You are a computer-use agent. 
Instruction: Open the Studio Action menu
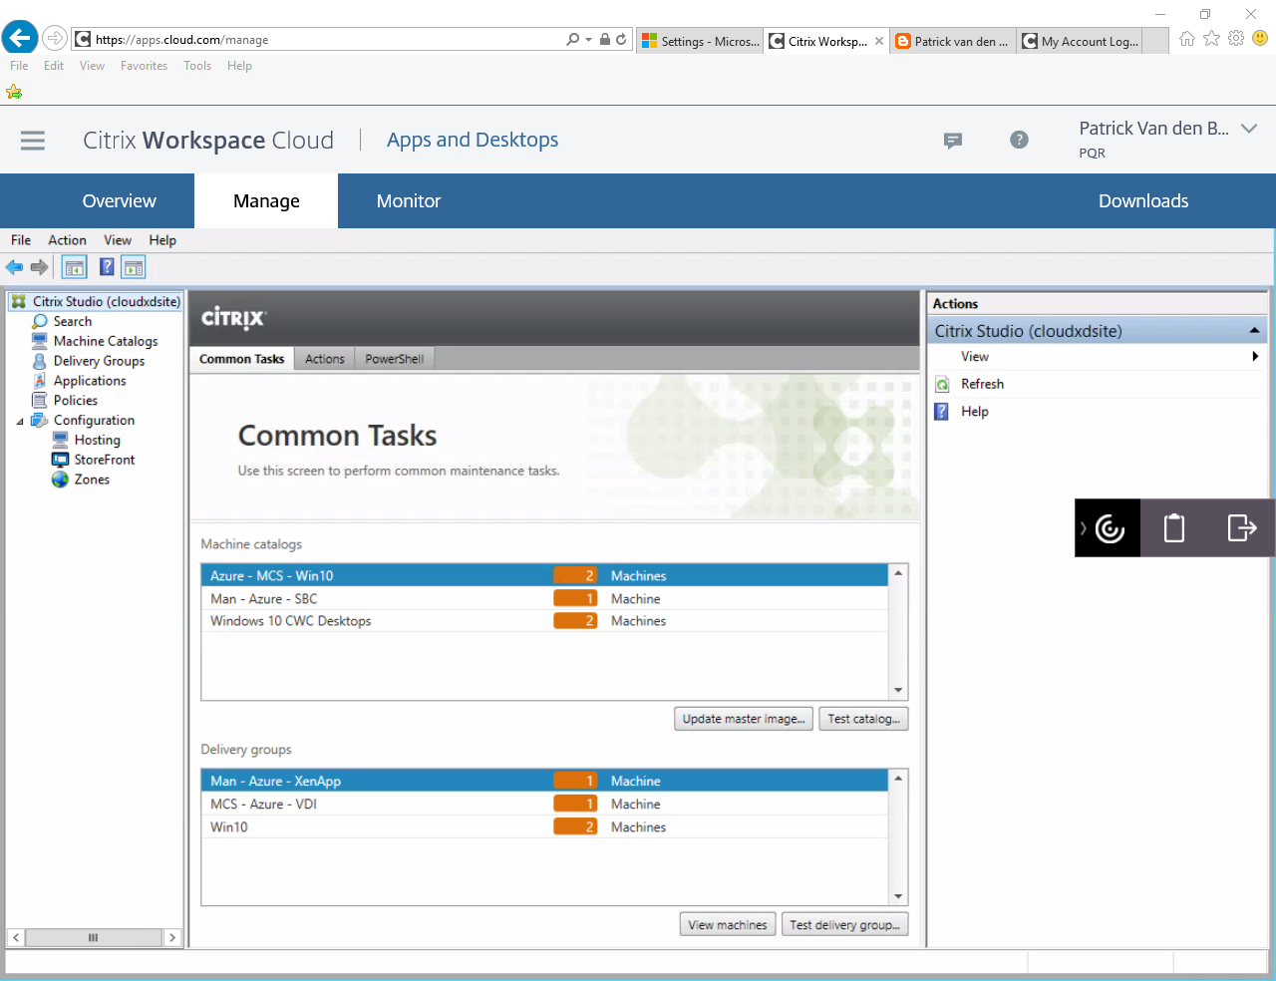tap(67, 240)
